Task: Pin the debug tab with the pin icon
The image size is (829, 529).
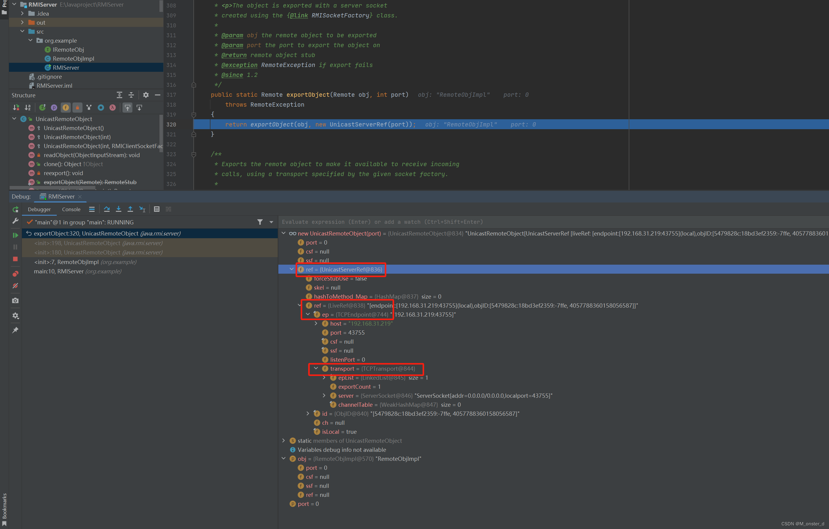Action: [x=16, y=330]
